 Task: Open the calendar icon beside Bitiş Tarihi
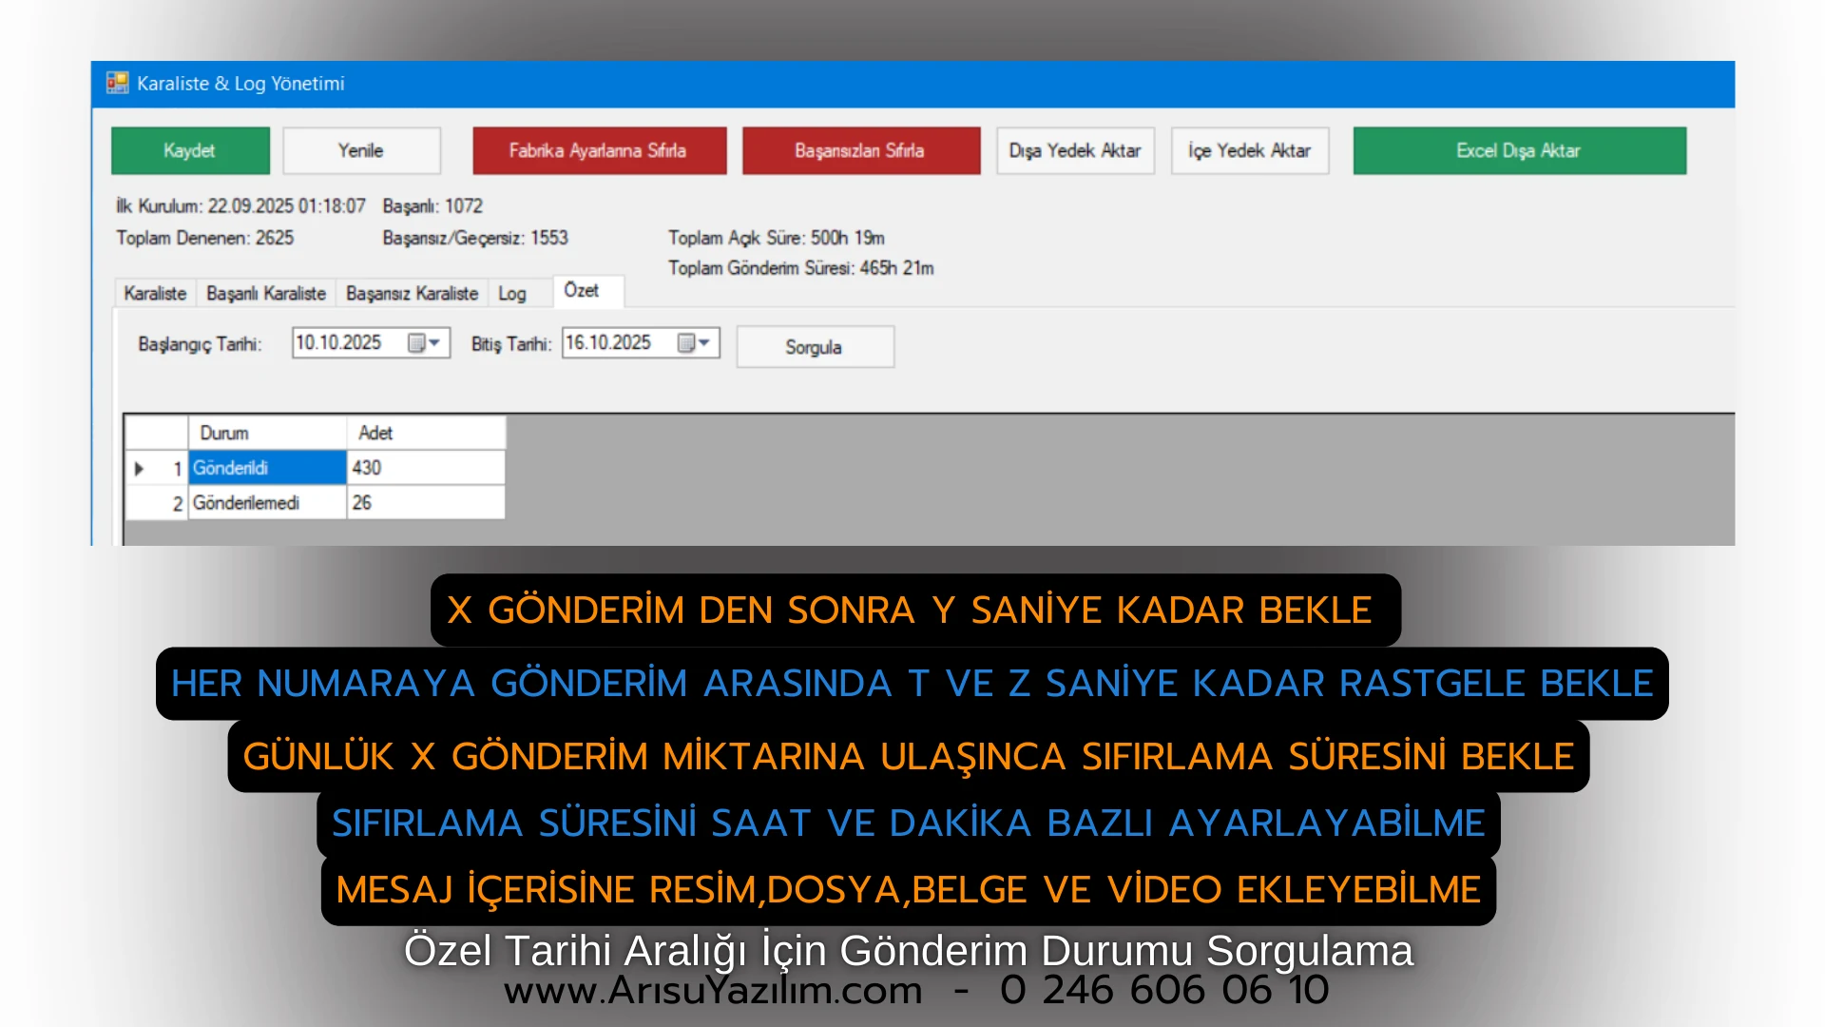coord(686,343)
